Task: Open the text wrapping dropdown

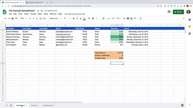Action: [114, 19]
